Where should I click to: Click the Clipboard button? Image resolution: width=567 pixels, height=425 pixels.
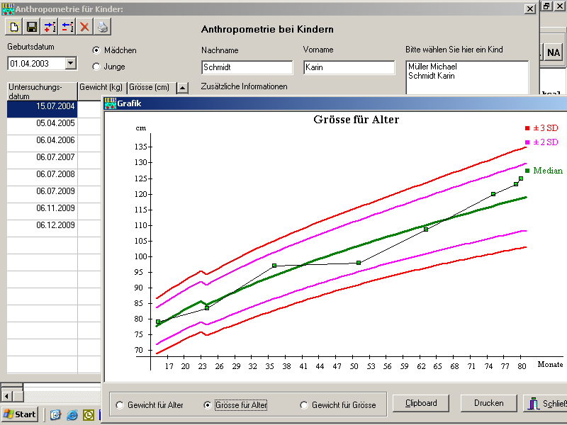pos(421,403)
